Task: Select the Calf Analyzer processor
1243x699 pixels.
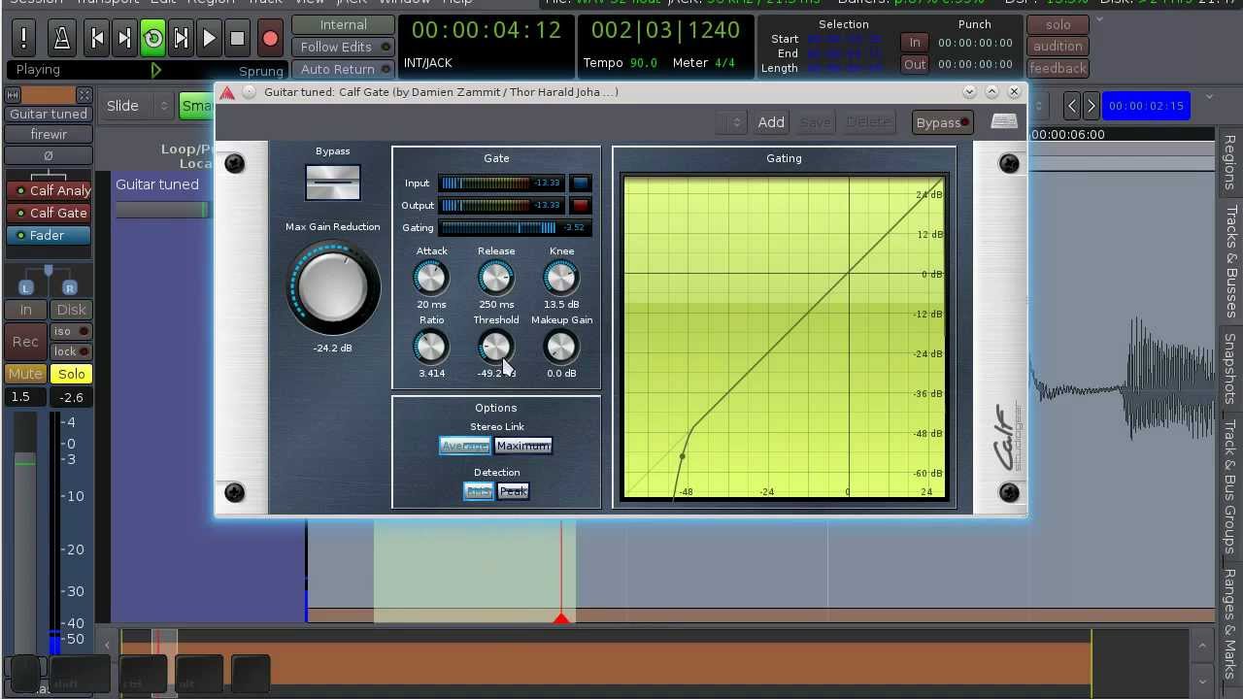Action: tap(50, 190)
